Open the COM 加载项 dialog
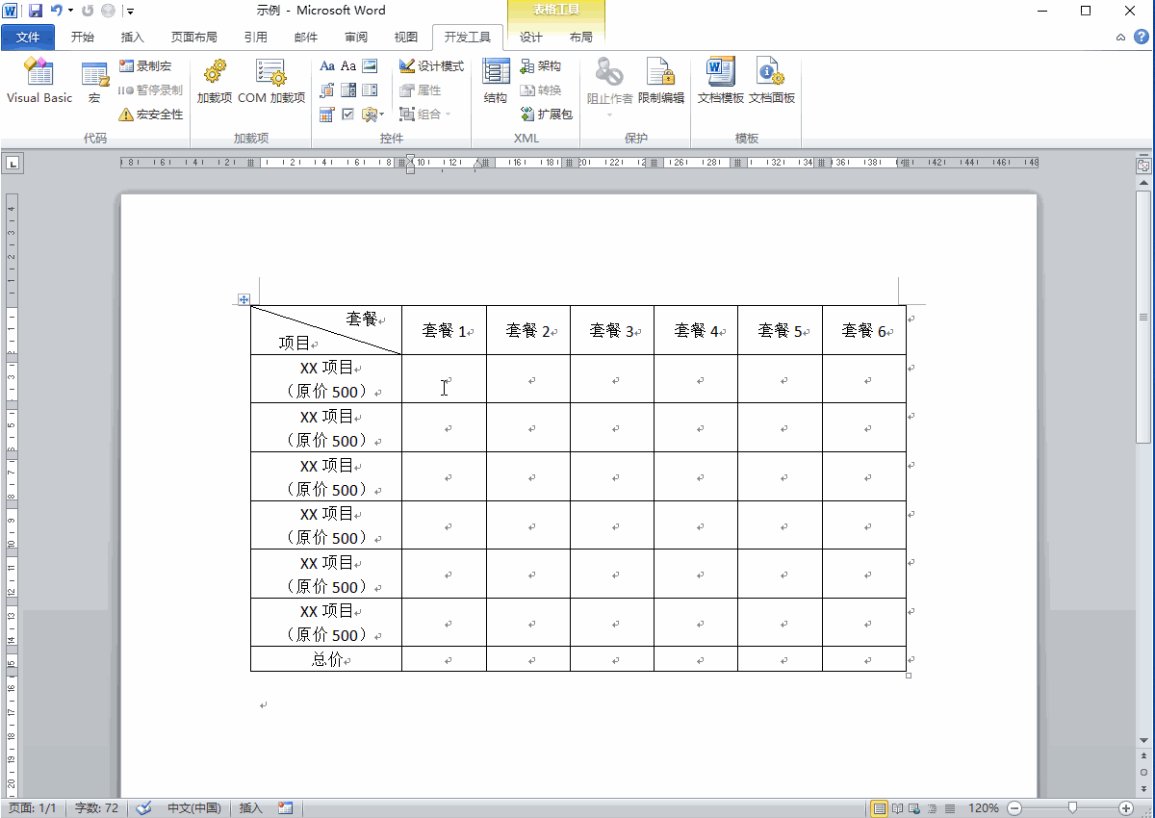Viewport: 1155px width, 818px height. 271,81
